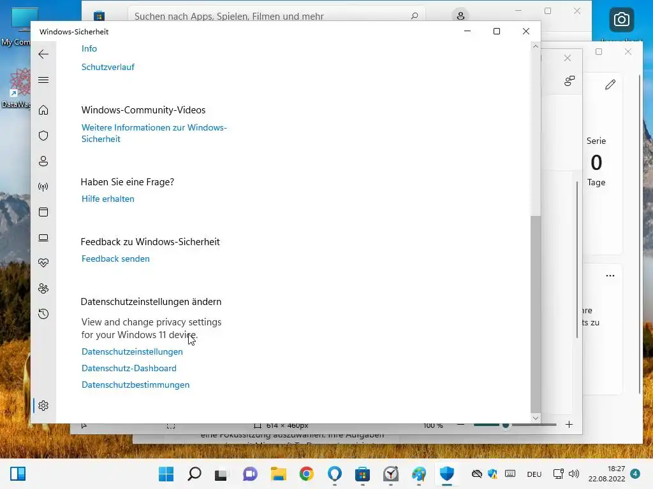Click the pencil edit icon in the Clock window

[610, 85]
